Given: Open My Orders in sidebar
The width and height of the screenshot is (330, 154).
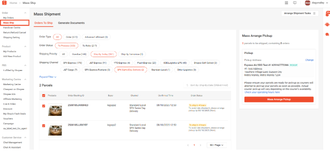Looking at the screenshot, I should (x=9, y=18).
